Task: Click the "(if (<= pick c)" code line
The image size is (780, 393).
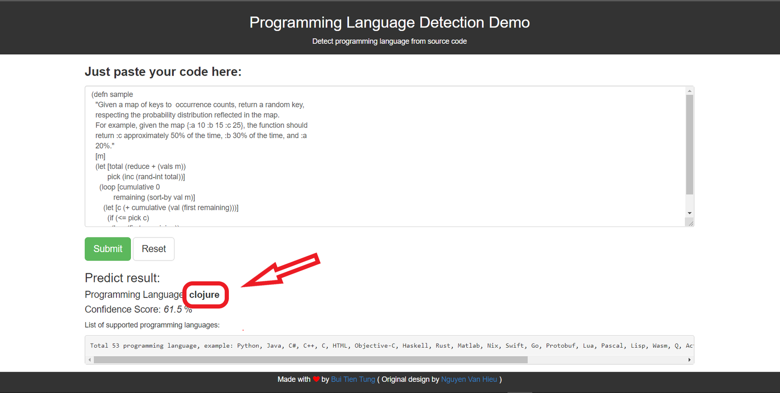Action: click(128, 218)
